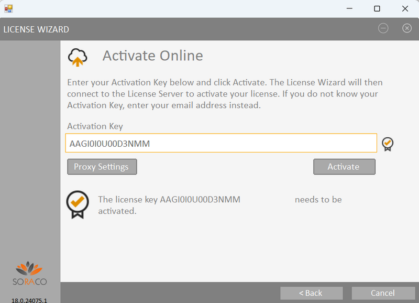
Task: Open Proxy Settings
Action: pyautogui.click(x=102, y=167)
